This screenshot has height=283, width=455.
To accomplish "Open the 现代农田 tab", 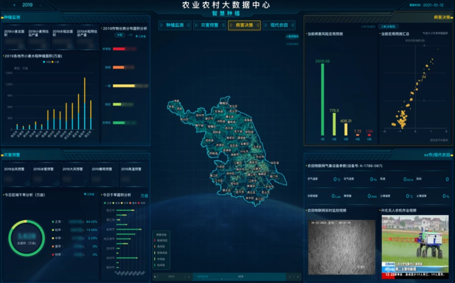I will click(x=279, y=25).
